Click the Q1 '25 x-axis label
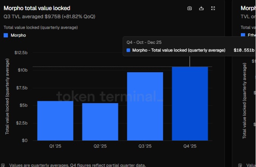Screen dimensions: 256x167 point(55,146)
